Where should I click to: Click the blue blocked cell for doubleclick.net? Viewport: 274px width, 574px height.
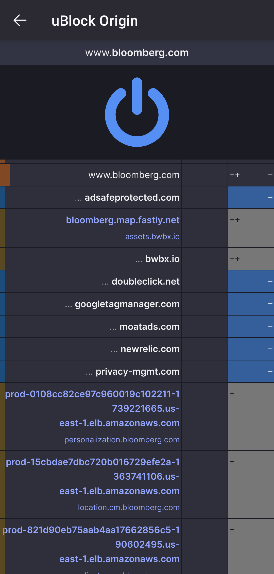click(251, 282)
